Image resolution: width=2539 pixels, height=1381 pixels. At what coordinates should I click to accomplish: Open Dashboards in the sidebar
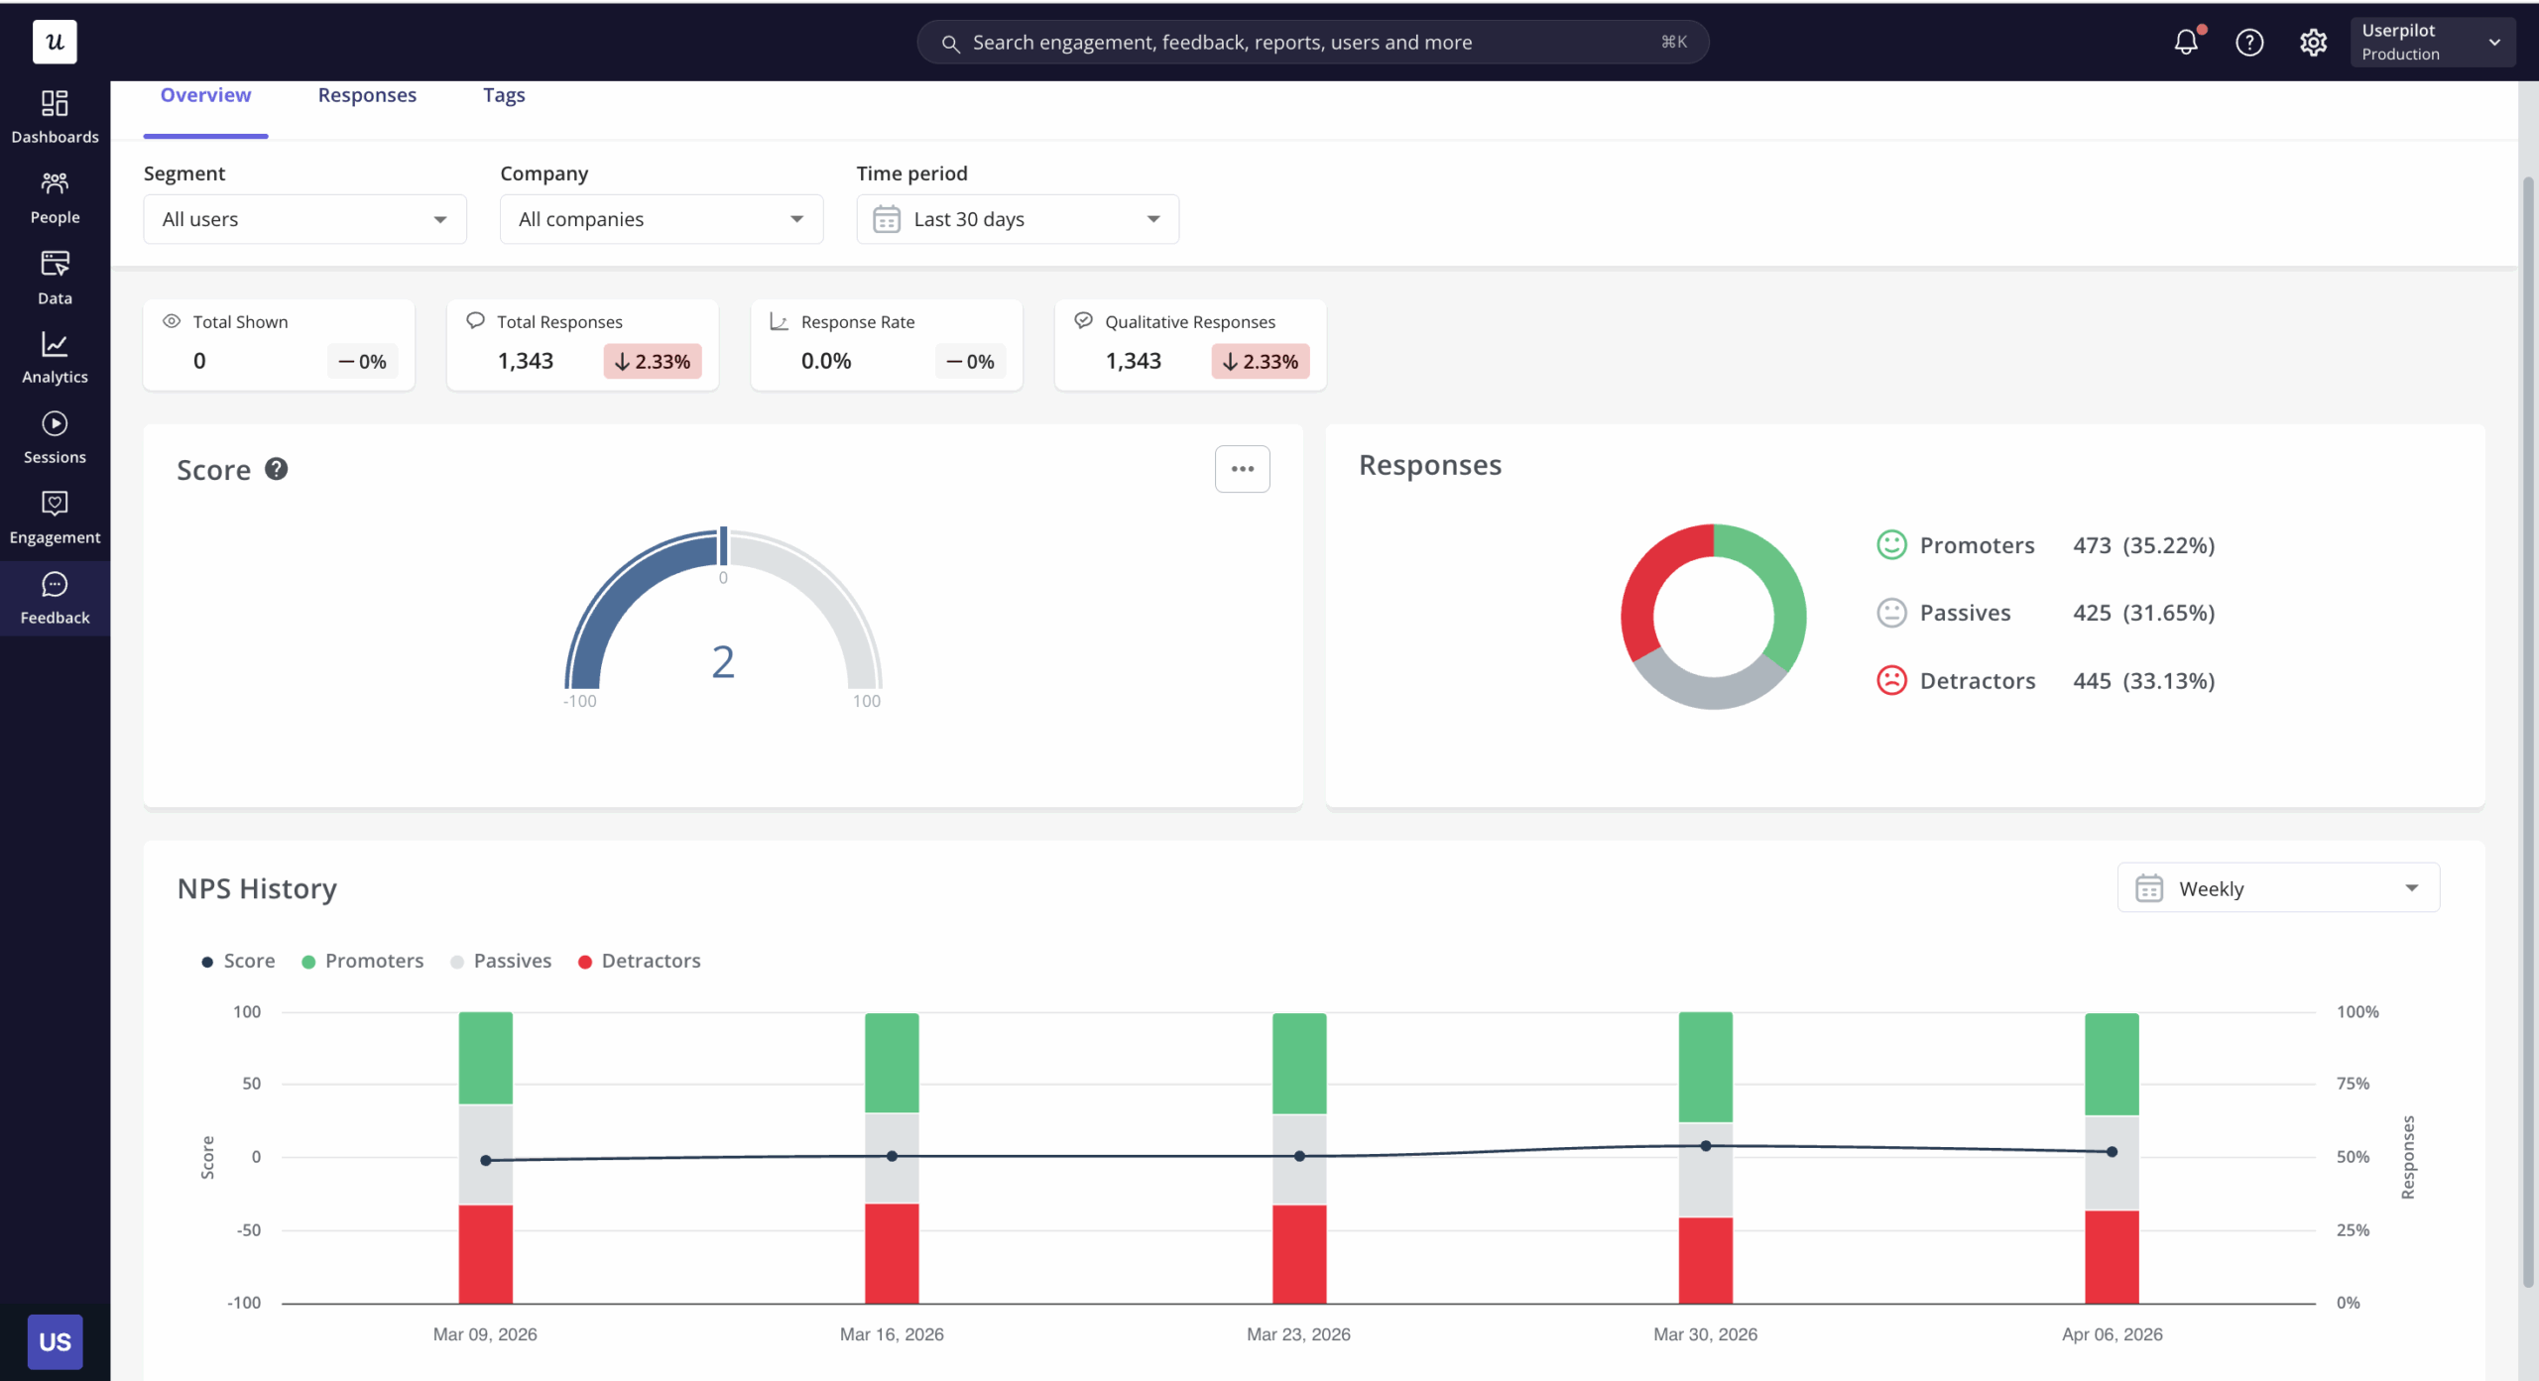pos(55,117)
